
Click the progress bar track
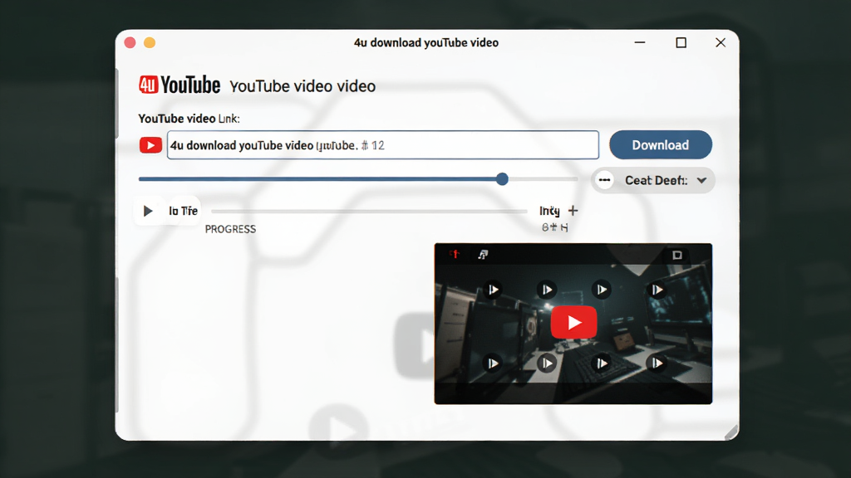point(369,212)
